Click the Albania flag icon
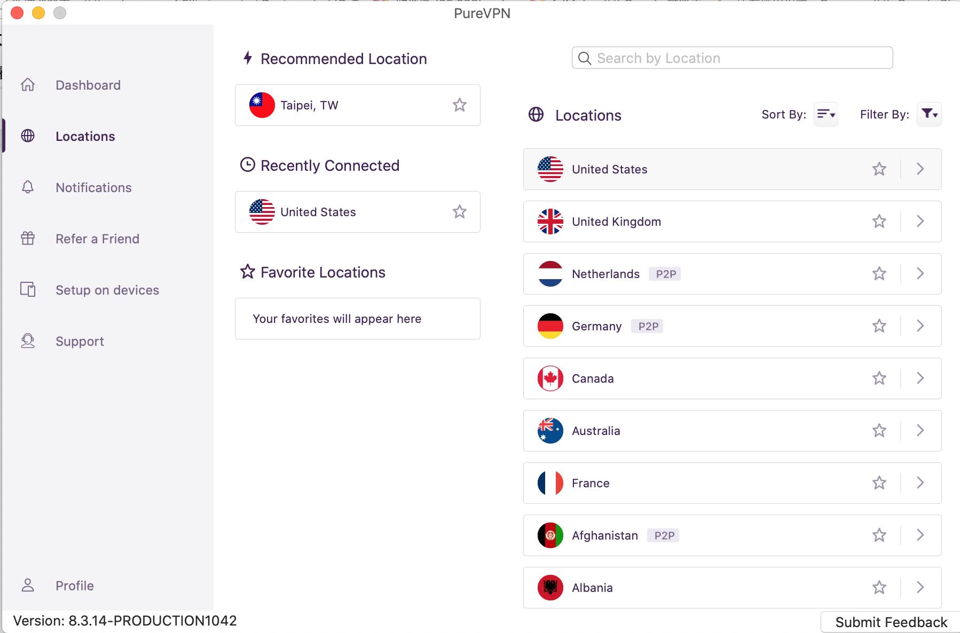 (x=550, y=588)
